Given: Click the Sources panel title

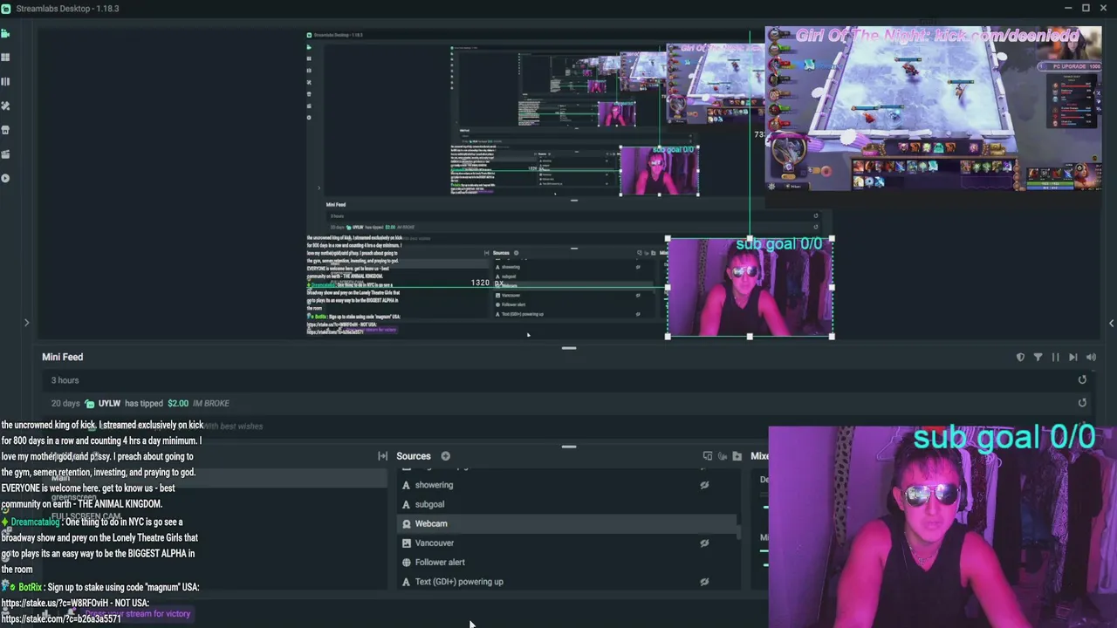Looking at the screenshot, I should pos(414,456).
